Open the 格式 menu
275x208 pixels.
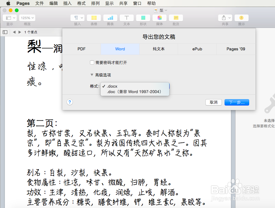tap(81, 3)
